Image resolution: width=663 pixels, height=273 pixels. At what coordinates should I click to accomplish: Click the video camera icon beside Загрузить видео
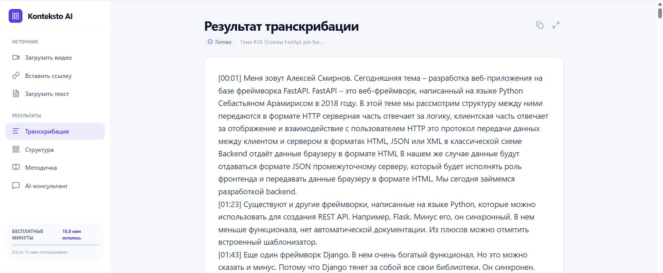click(x=16, y=57)
